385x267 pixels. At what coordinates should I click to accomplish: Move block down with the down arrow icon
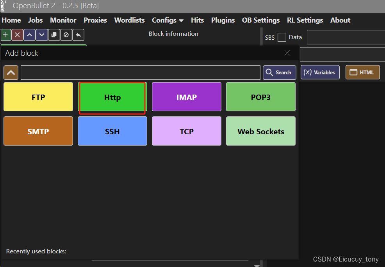[42, 35]
